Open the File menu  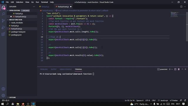(x=7, y=2)
